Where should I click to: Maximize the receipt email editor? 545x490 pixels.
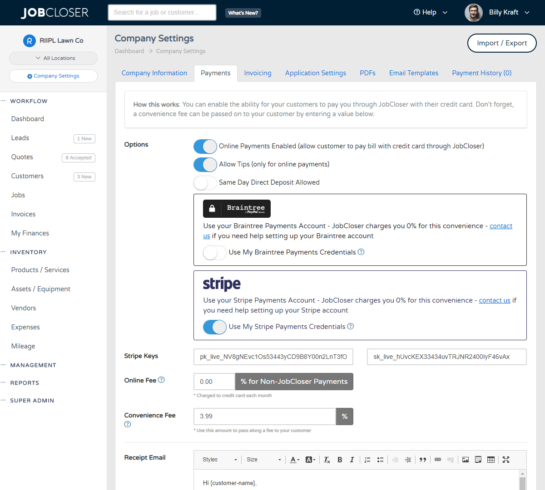pos(506,460)
